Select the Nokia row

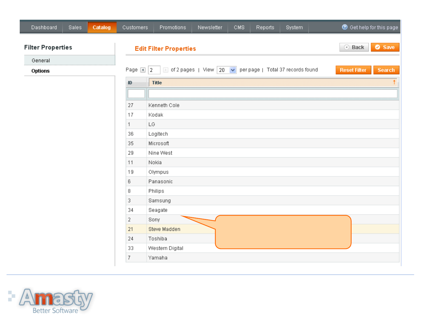coord(262,163)
